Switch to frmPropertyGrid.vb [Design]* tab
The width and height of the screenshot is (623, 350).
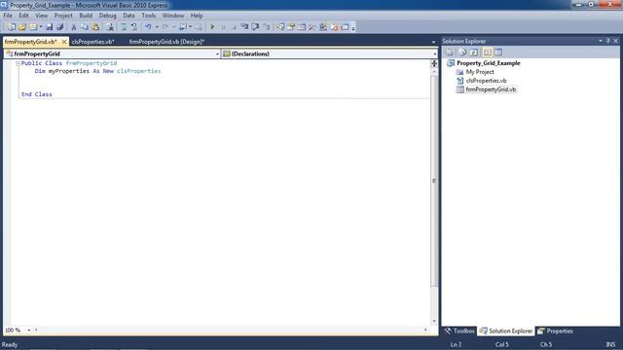click(166, 42)
